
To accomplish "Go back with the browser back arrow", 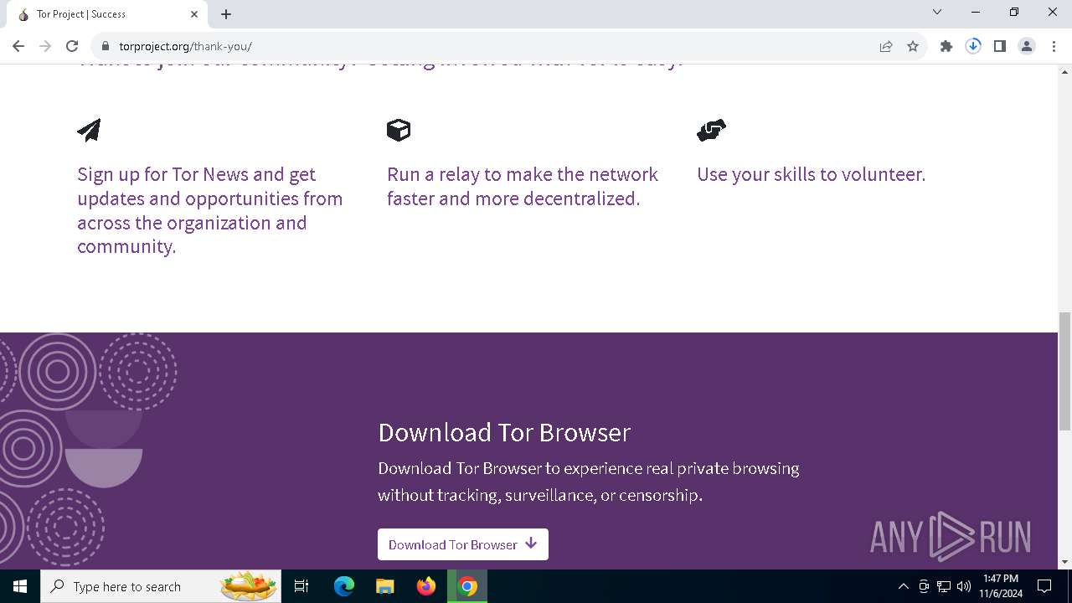I will (x=18, y=46).
